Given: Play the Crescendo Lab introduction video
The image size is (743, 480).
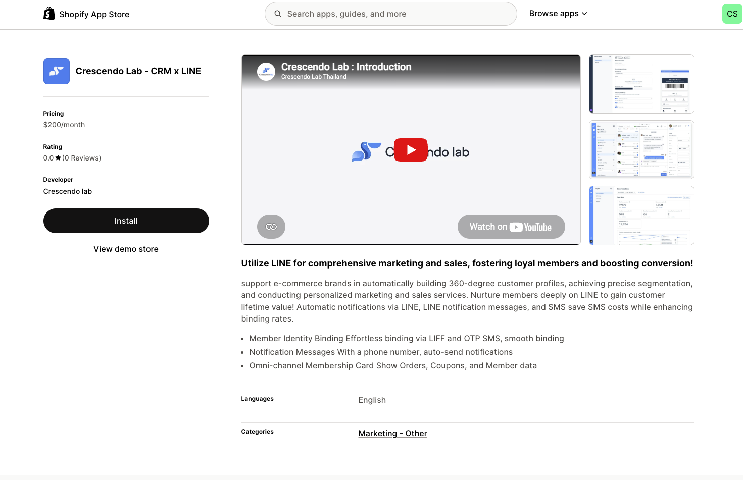Looking at the screenshot, I should pos(411,150).
